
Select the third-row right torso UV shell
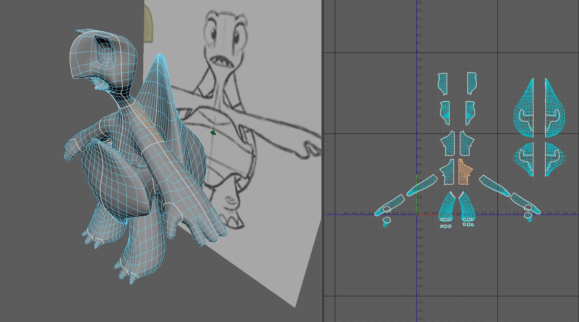coord(467,143)
